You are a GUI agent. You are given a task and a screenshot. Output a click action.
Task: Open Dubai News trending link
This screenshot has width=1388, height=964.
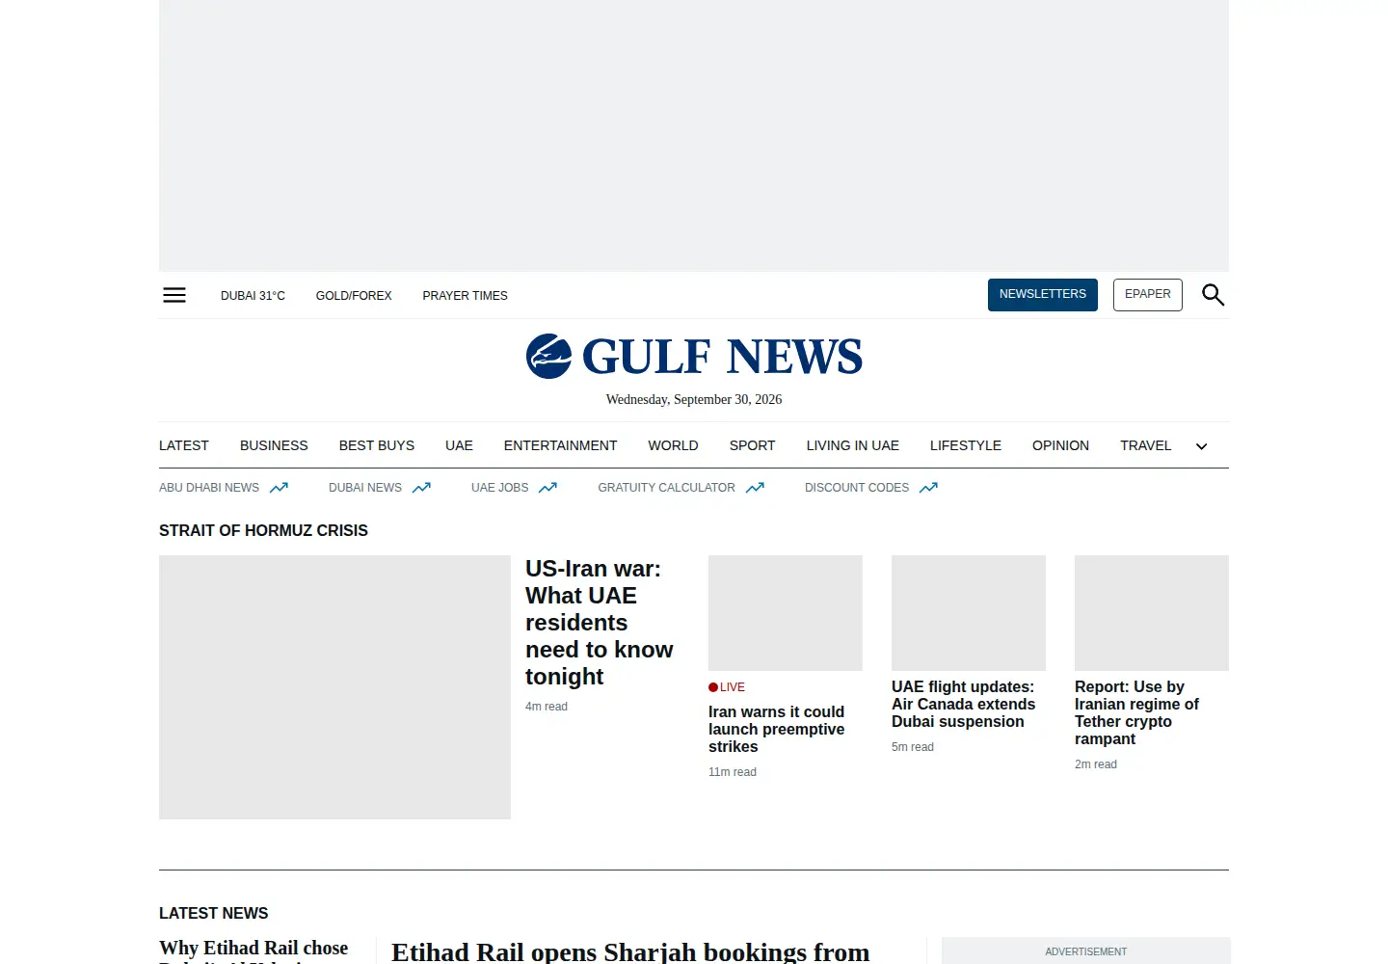365,488
